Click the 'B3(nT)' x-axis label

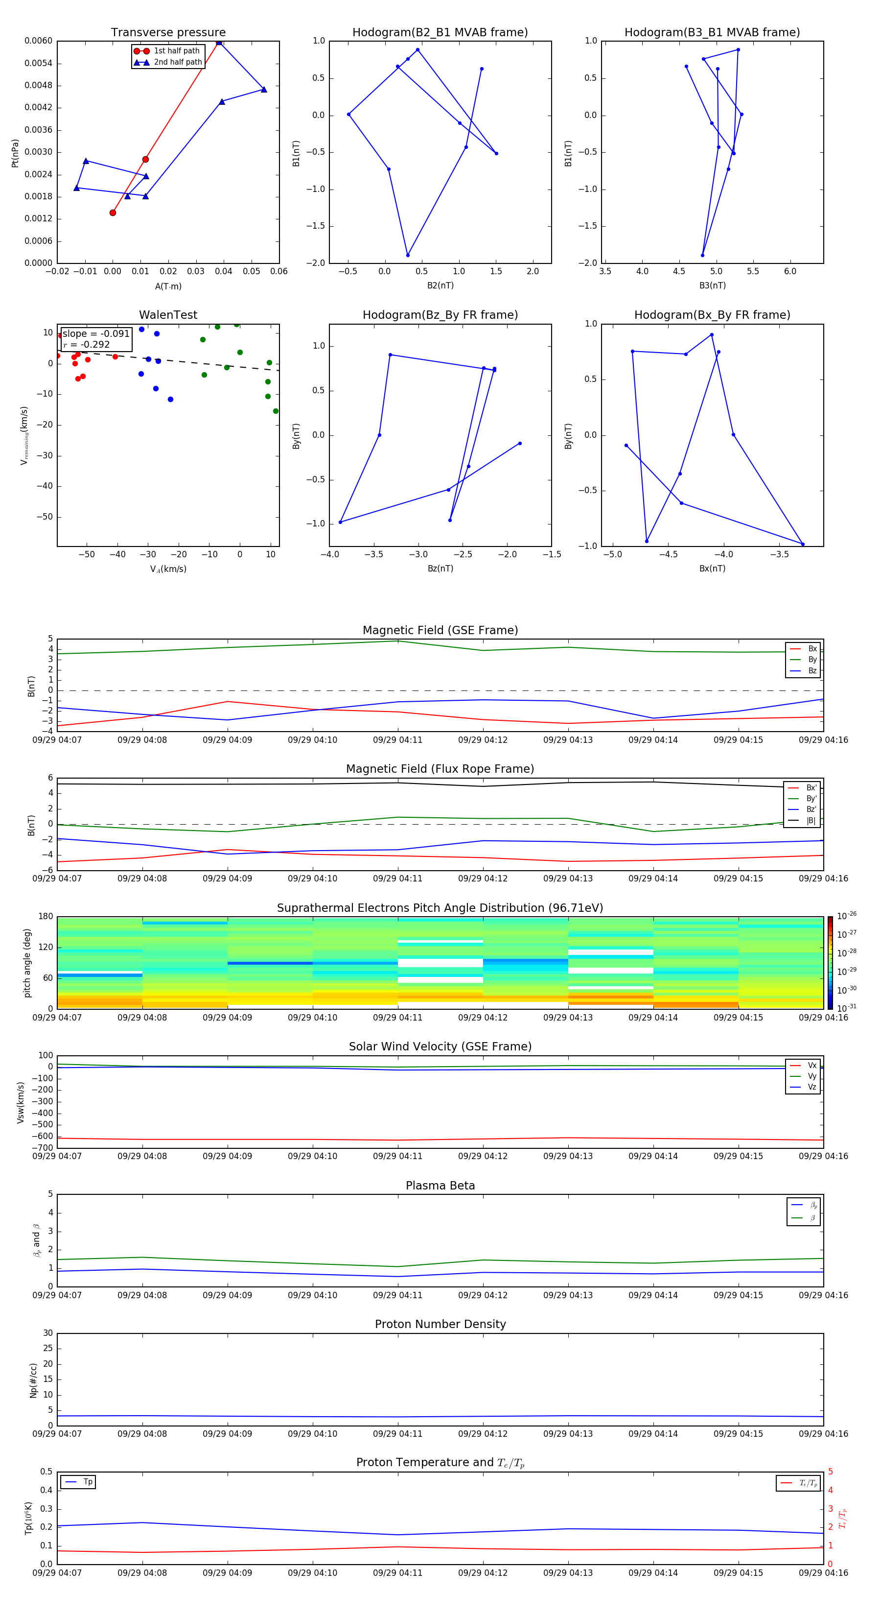tap(712, 285)
